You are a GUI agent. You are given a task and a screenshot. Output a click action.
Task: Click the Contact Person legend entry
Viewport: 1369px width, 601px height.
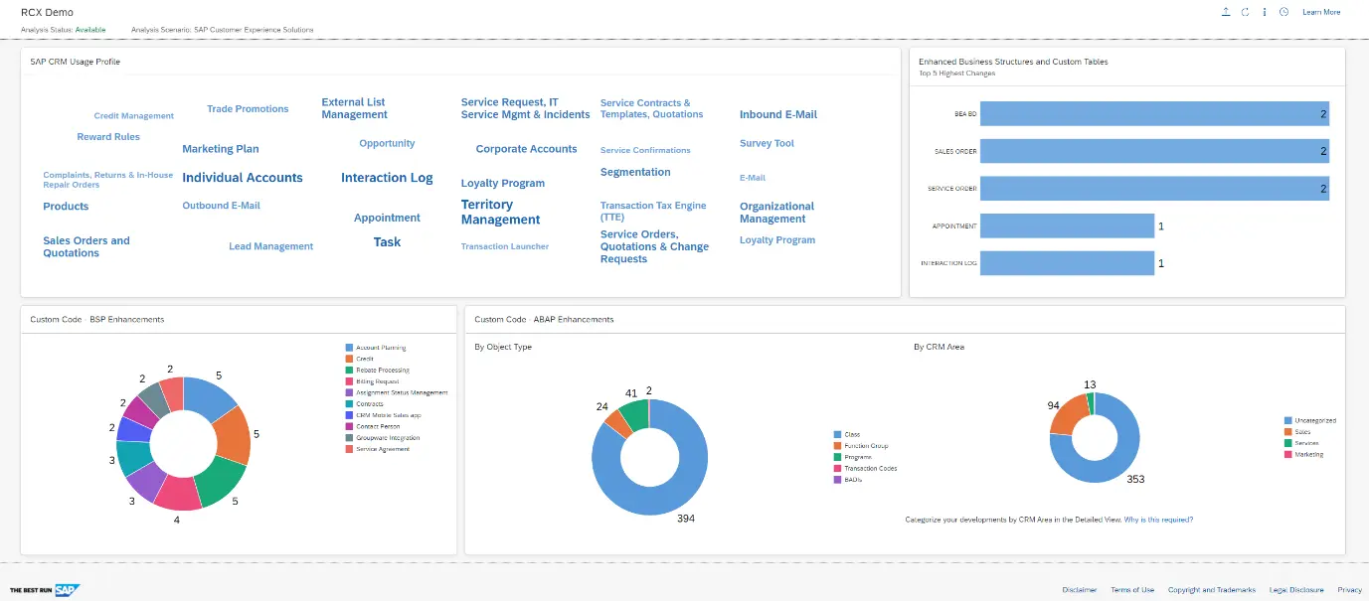(371, 426)
